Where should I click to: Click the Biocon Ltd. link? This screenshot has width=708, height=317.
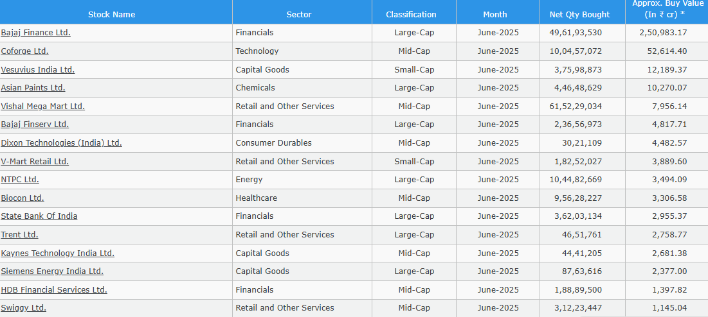click(x=23, y=198)
